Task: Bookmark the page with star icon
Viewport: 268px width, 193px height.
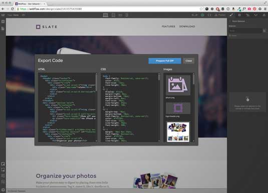Action: (x=201, y=9)
